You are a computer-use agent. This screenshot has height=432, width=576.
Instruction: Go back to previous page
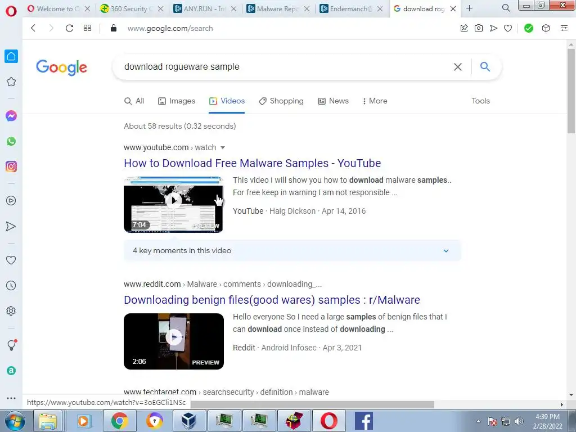[x=33, y=28]
